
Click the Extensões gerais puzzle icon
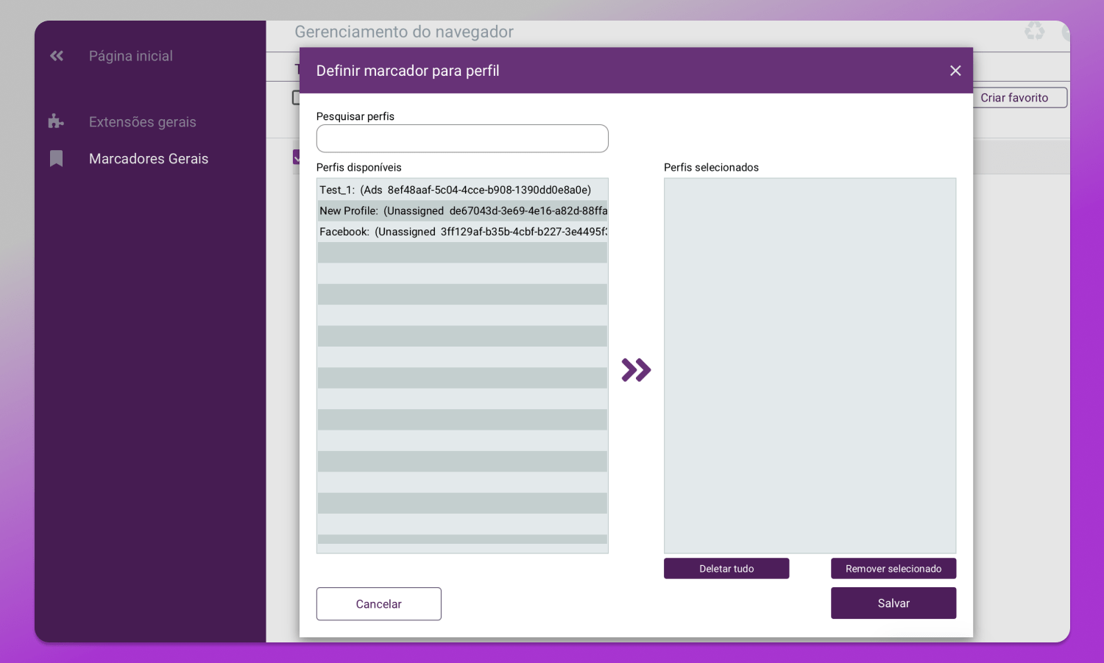[56, 121]
